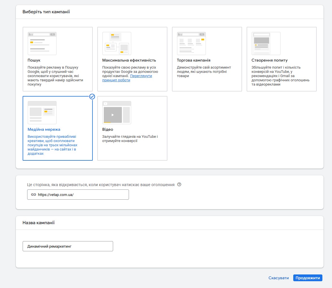Click the Торгова кампанія illustration icon
Screen dimensions: 332x288
[191, 43]
